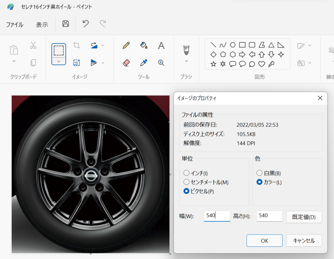Viewport: 334px width, 259px height.
Task: Select the Magnifier zoom tool
Action: click(x=161, y=63)
